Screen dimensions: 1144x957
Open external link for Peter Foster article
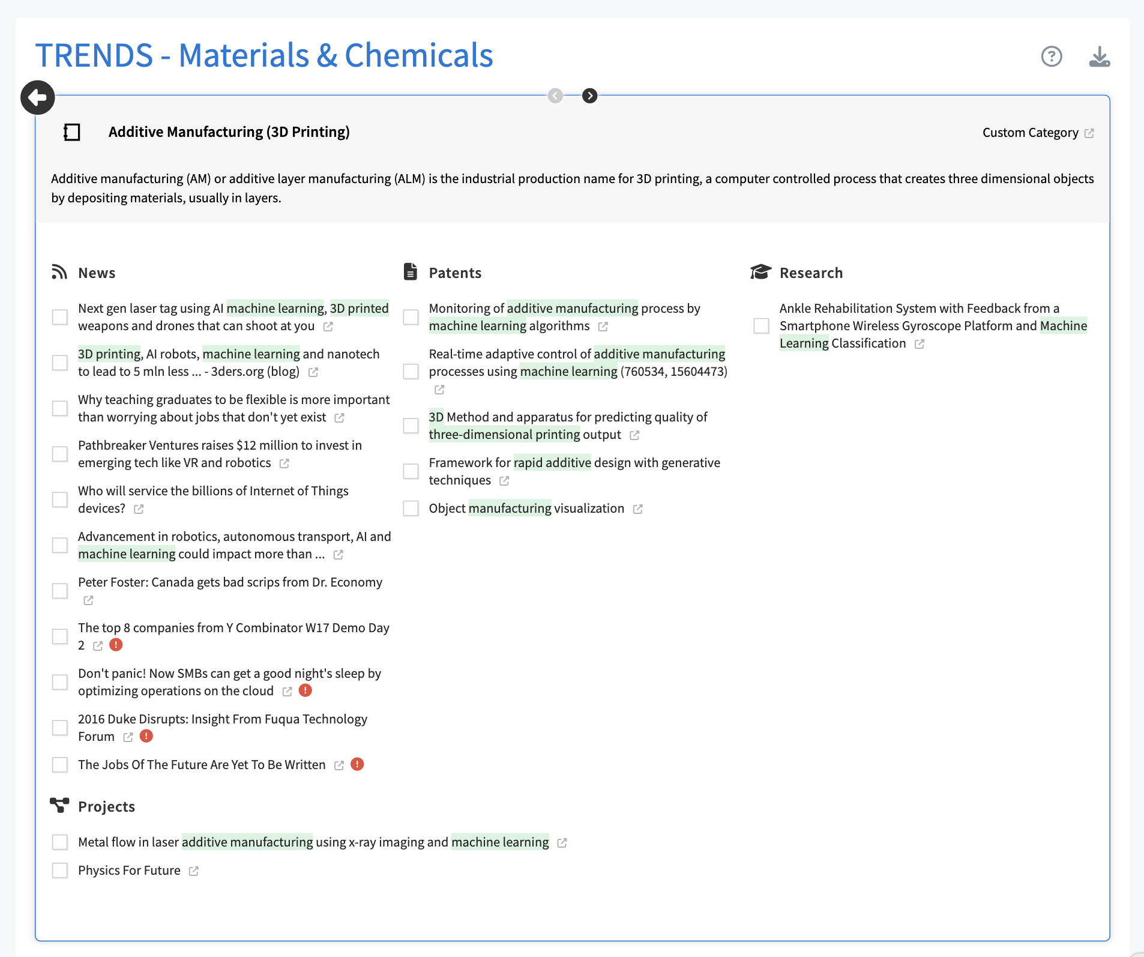(x=88, y=600)
